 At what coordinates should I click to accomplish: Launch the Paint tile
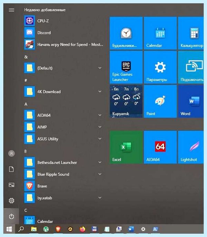(160, 101)
